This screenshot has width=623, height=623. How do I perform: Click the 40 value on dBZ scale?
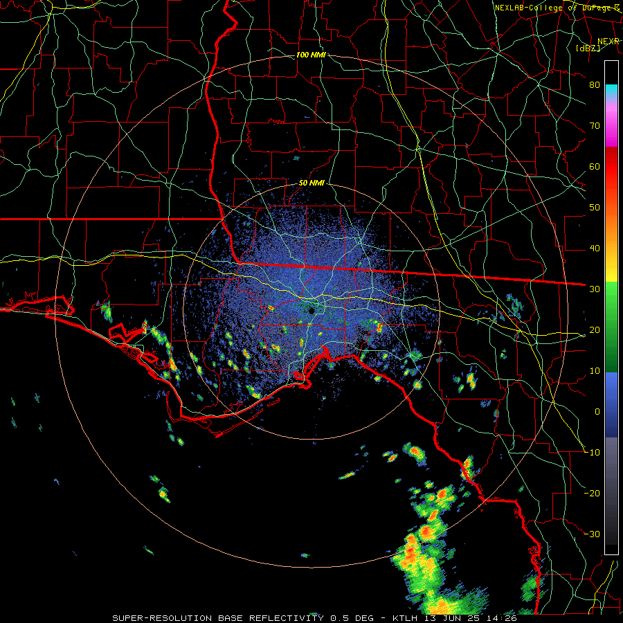595,249
